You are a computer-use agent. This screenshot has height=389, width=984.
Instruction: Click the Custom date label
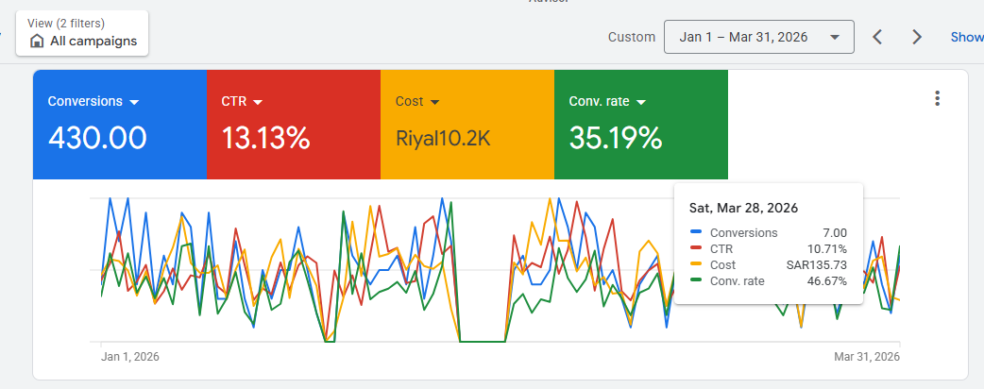632,37
